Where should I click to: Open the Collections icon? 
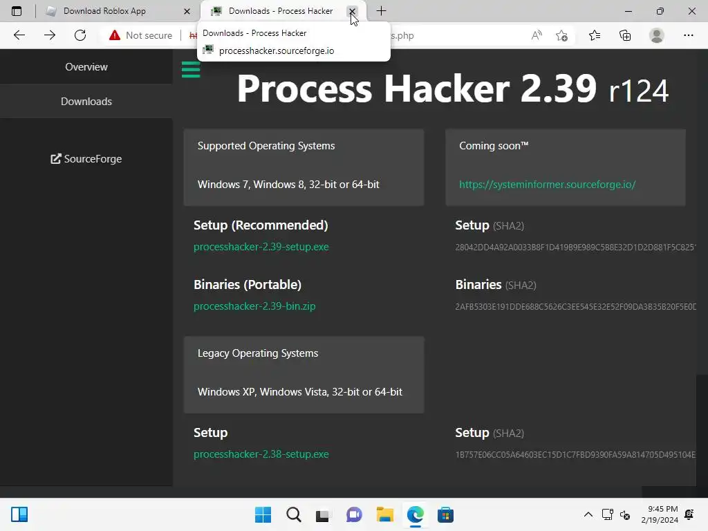coord(625,35)
